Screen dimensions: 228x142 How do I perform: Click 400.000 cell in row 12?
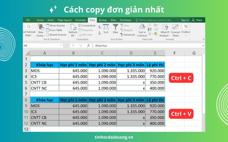click(155, 123)
